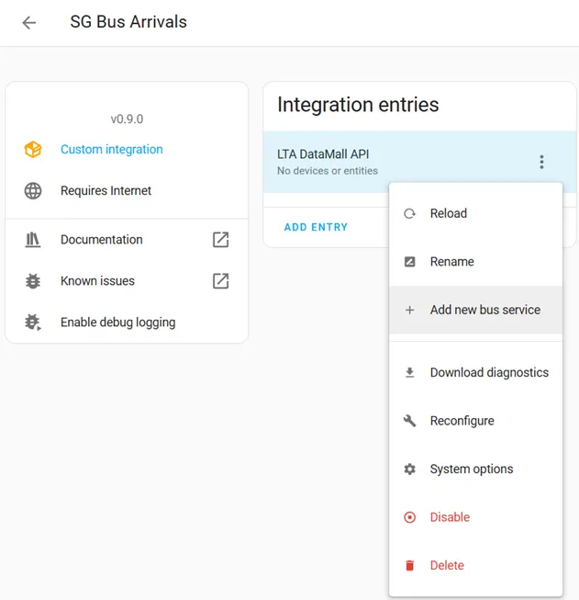Click the red trash icon beside Delete
Viewport: 579px width, 600px height.
click(409, 565)
